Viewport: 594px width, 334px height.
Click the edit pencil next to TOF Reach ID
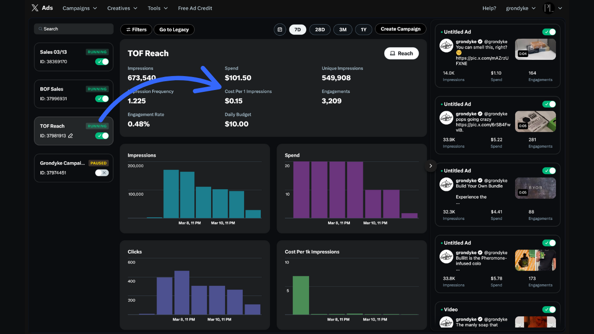71,135
